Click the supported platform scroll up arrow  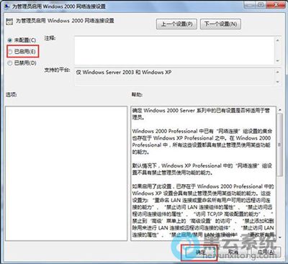tap(278, 72)
